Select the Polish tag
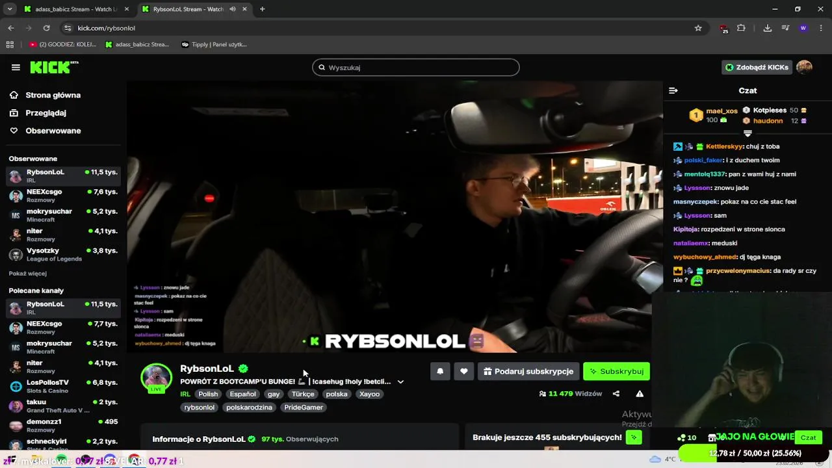Viewport: 832px width, 468px height. click(x=208, y=394)
